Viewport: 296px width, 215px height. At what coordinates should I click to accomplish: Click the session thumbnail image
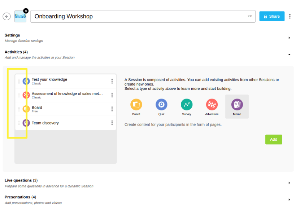pos(20,17)
